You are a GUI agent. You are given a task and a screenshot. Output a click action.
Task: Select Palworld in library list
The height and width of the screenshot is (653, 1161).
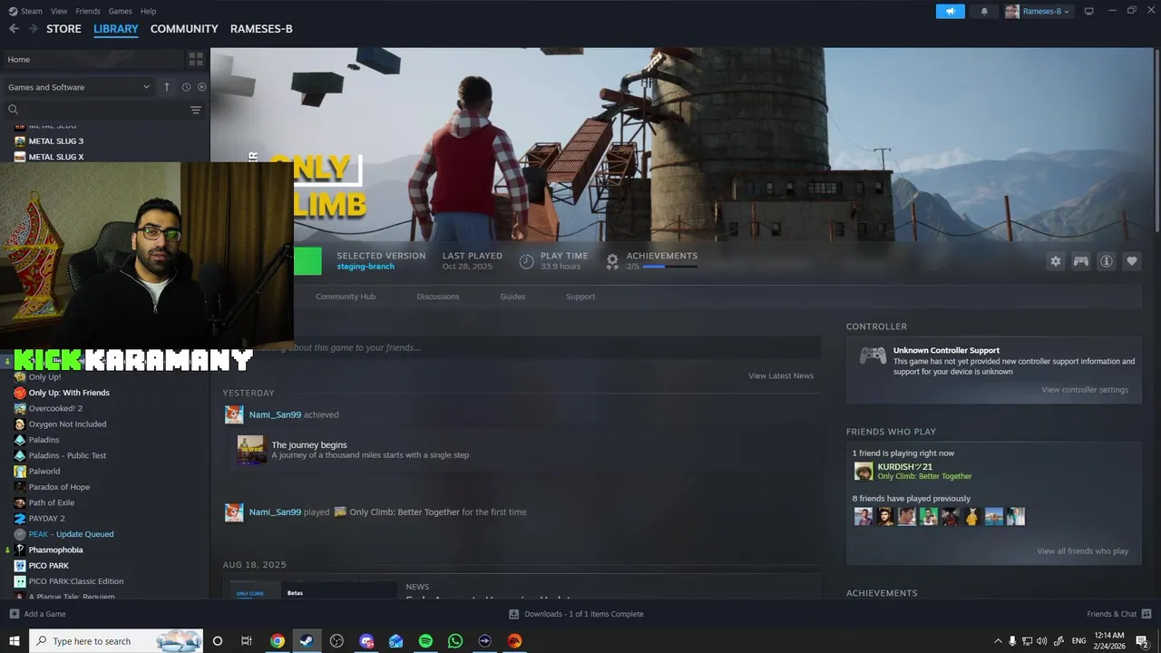(x=44, y=471)
